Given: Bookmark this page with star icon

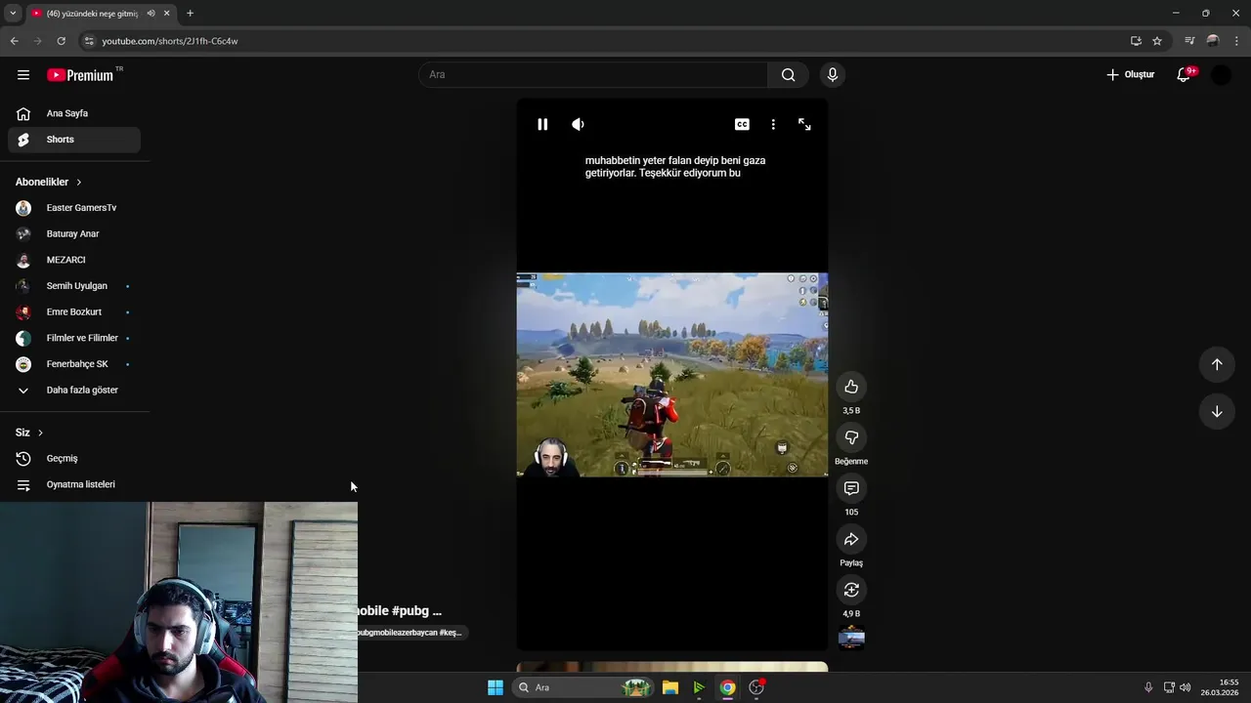Looking at the screenshot, I should (x=1157, y=41).
